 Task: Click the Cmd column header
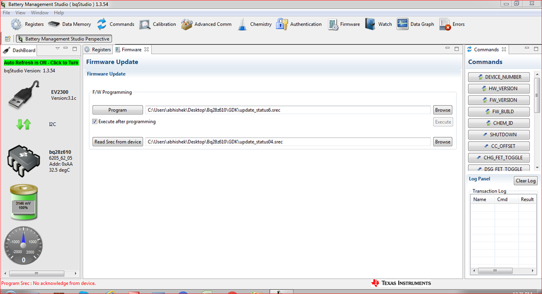[506, 199]
